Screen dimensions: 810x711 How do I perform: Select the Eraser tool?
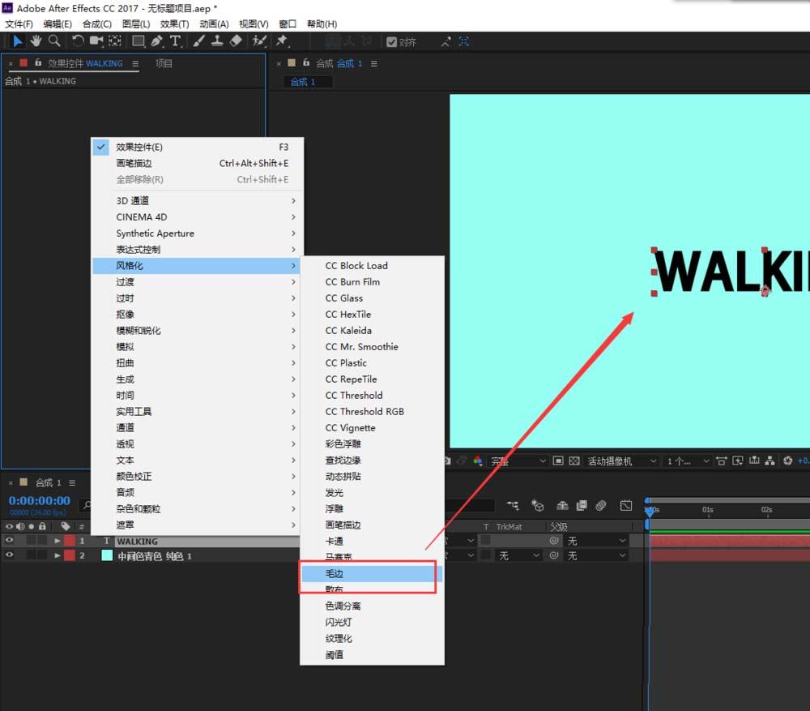(x=235, y=41)
